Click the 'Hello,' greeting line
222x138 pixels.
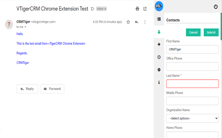coord(20,34)
